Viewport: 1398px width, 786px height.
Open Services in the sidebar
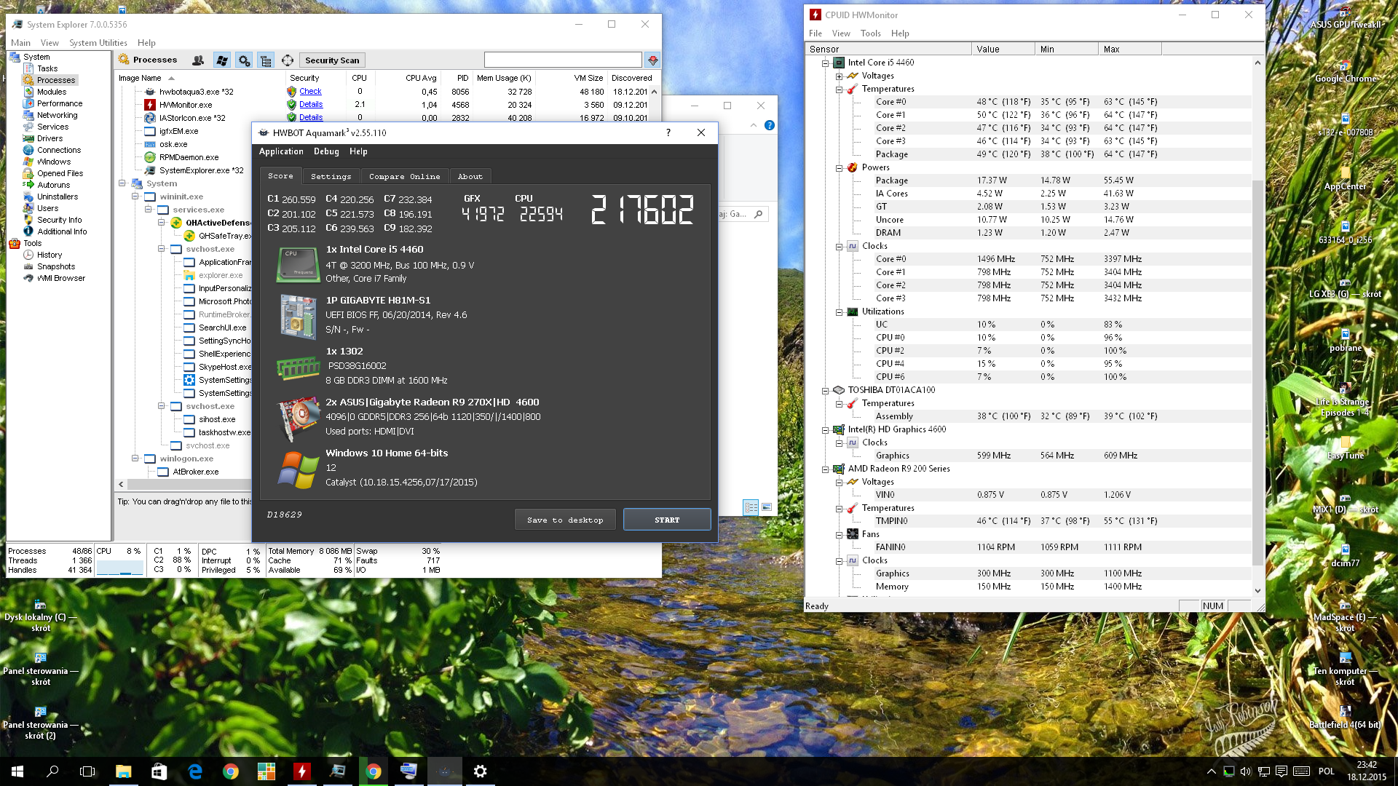(x=52, y=127)
